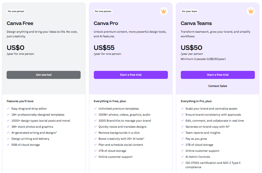262x173 pixels.
Task: Click Minimum 3 people pricing note
Action: pyautogui.click(x=203, y=59)
